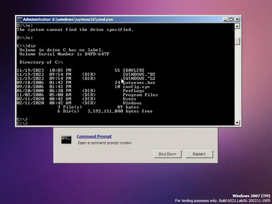This screenshot has width=272, height=204.
Task: Click the Restart button
Action: [199, 154]
